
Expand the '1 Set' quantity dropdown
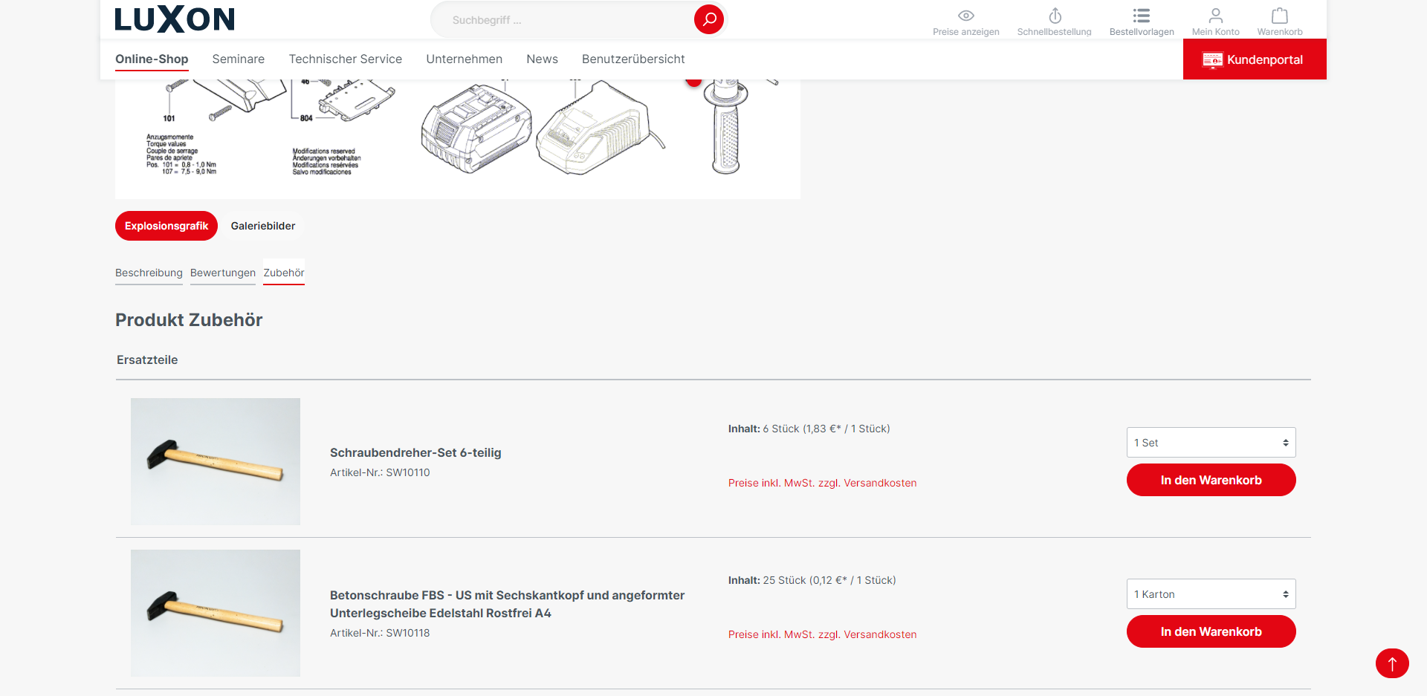(x=1211, y=443)
